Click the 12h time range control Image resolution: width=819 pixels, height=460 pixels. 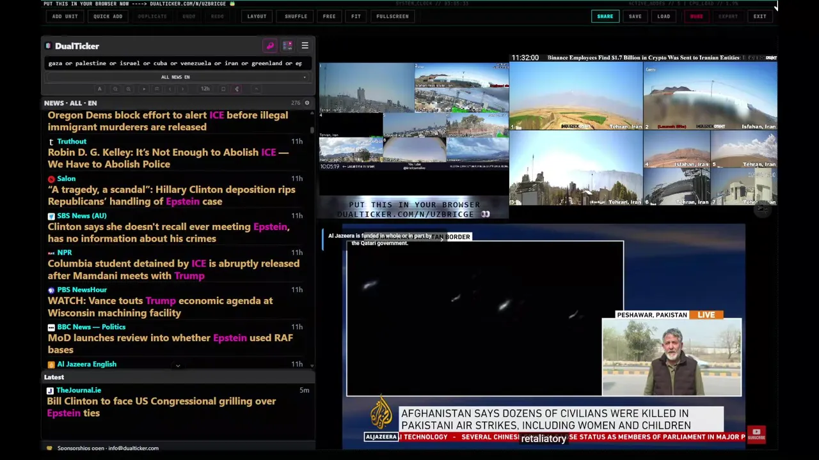point(205,89)
